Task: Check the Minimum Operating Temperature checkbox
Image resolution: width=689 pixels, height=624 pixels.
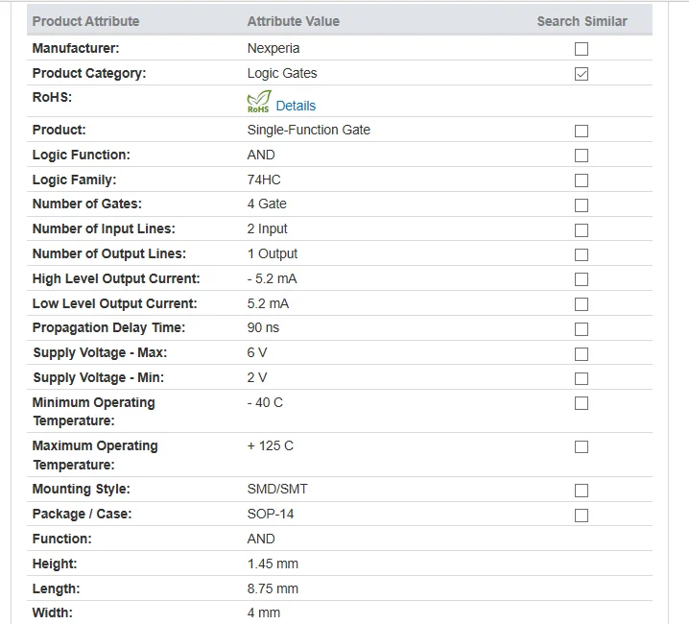Action: [581, 403]
